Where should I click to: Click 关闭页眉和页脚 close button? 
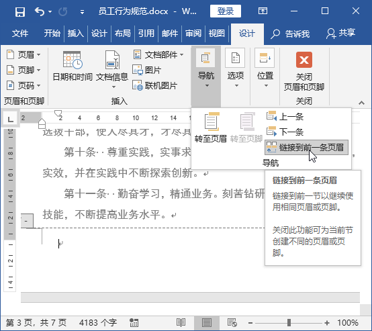(x=304, y=71)
